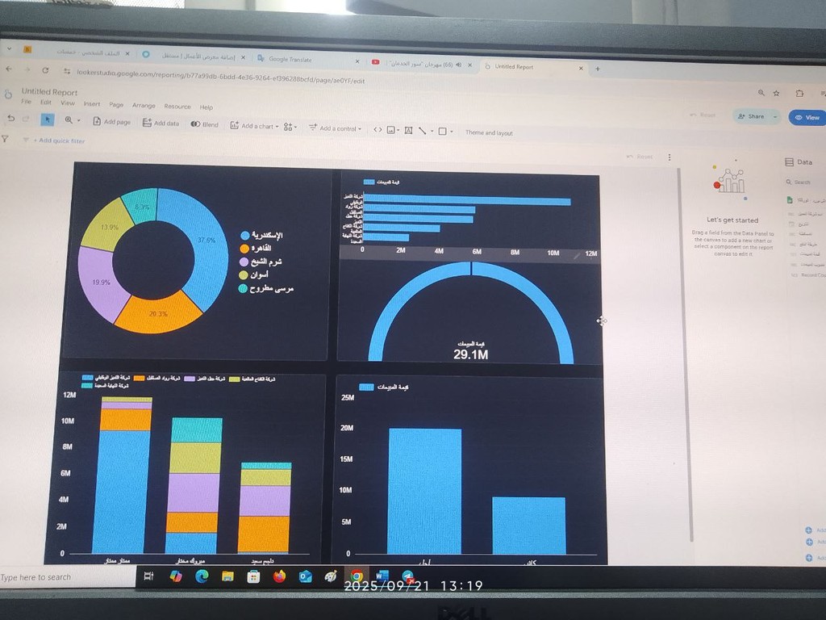The height and width of the screenshot is (620, 826).
Task: Open the zoom magnifier tool
Action: tap(69, 120)
